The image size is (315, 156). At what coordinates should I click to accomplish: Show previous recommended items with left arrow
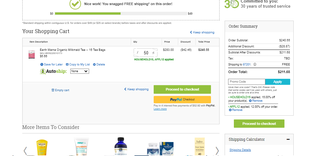point(25,151)
